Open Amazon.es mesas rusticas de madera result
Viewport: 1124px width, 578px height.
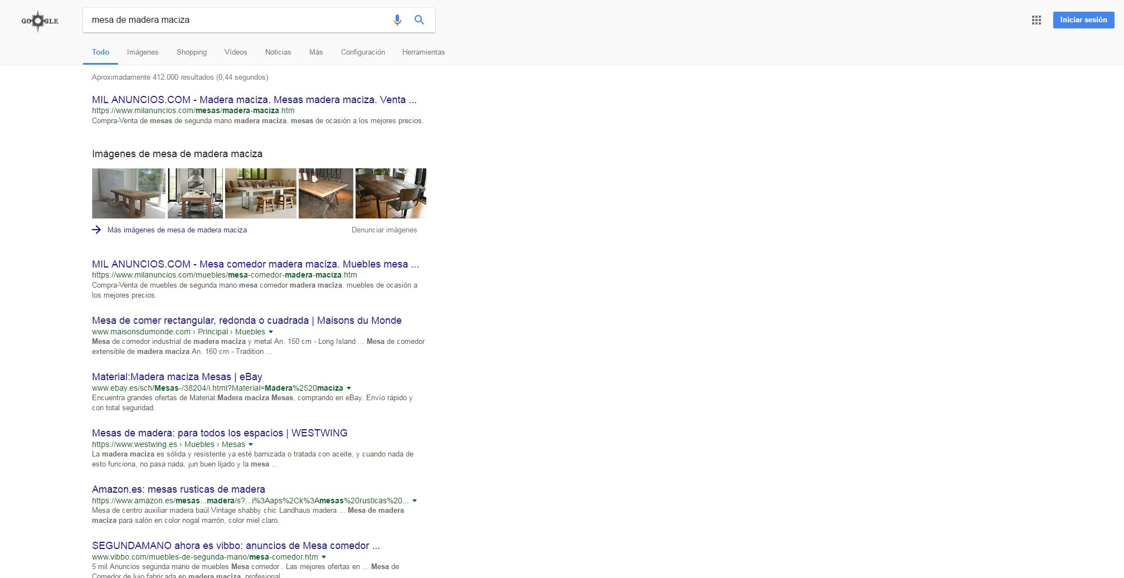click(178, 489)
